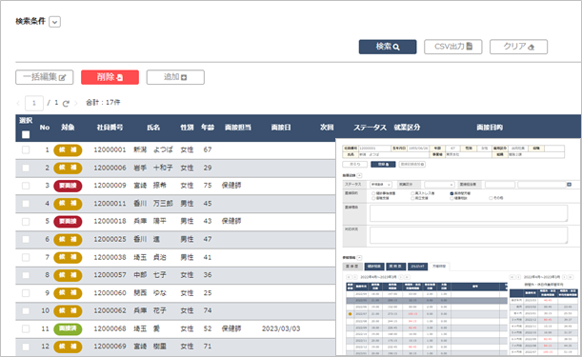The height and width of the screenshot is (357, 582).
Task: Click the 要面接 badge on row 12000009
Action: 68,186
